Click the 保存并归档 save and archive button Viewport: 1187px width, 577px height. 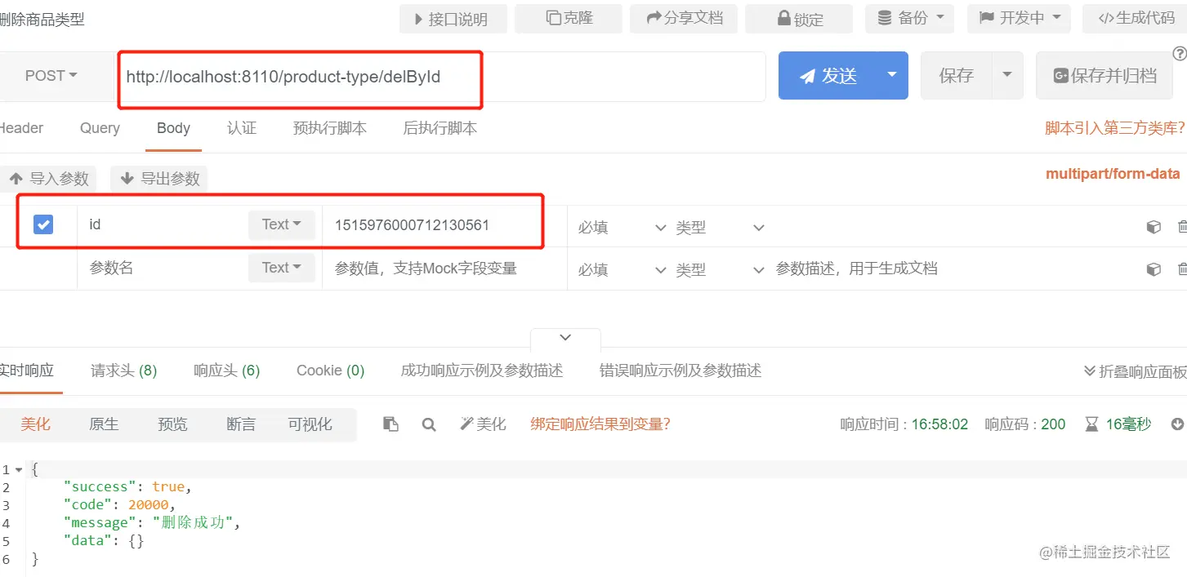click(x=1104, y=76)
